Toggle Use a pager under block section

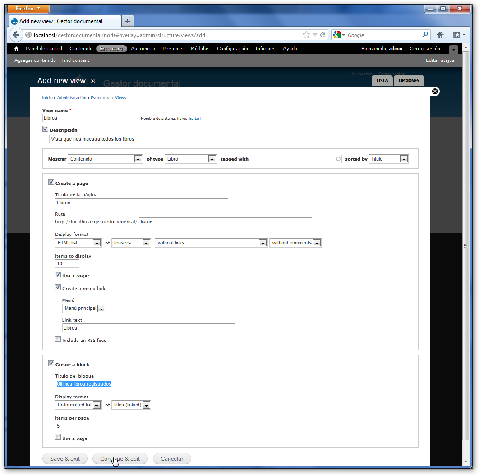pyautogui.click(x=58, y=437)
